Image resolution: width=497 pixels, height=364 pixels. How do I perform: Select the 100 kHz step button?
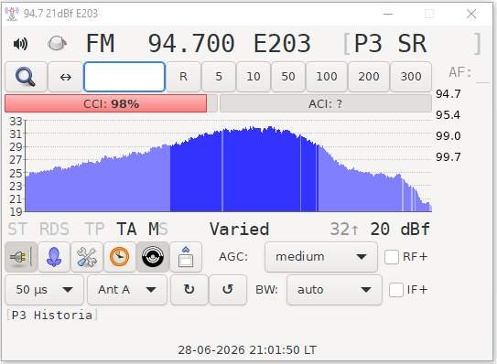pyautogui.click(x=327, y=77)
